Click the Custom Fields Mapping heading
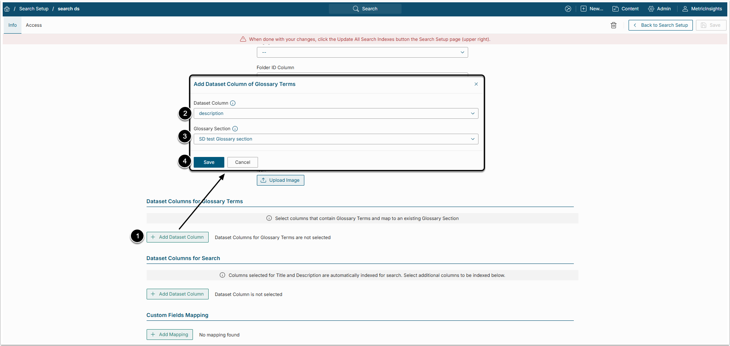Image resolution: width=730 pixels, height=346 pixels. click(x=178, y=315)
